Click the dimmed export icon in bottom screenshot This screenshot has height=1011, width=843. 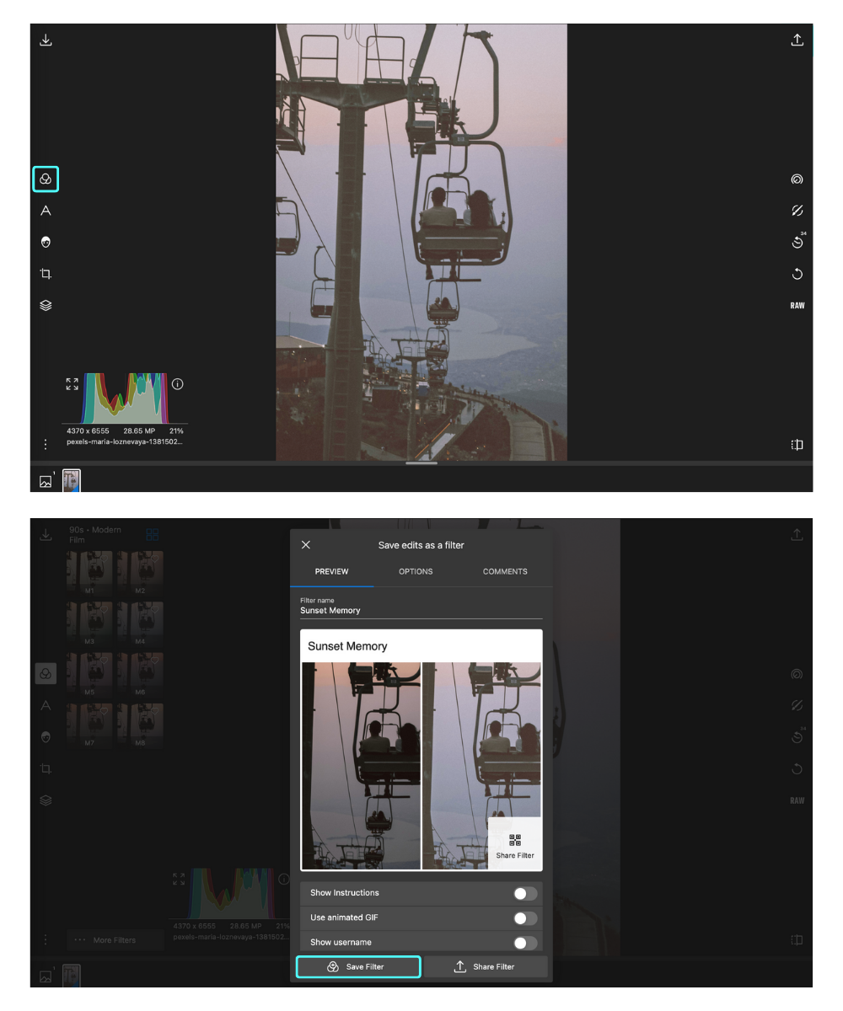[x=797, y=534]
